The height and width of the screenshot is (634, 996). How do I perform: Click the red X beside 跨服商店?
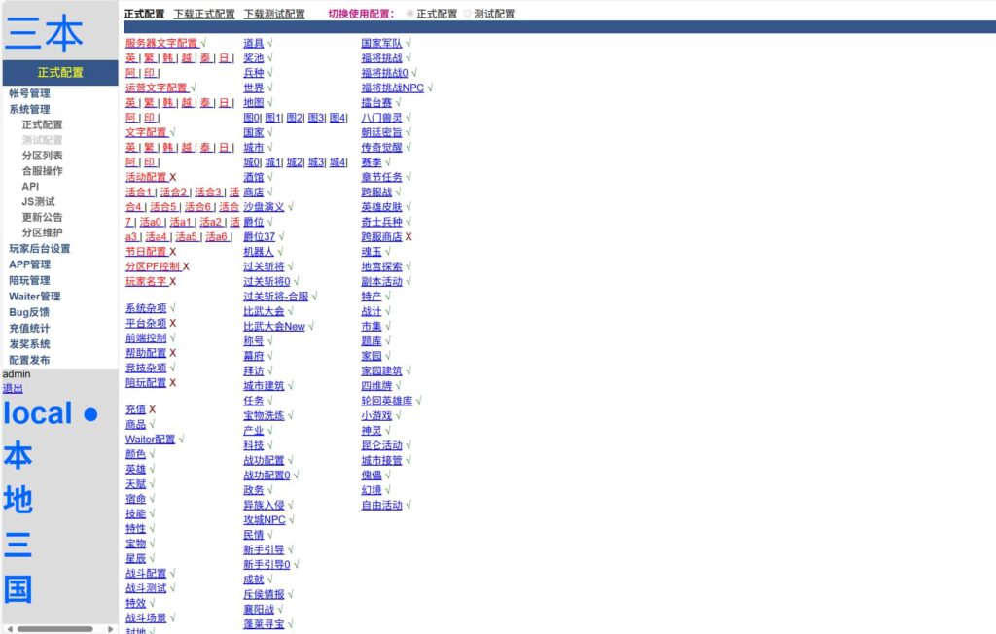point(409,236)
